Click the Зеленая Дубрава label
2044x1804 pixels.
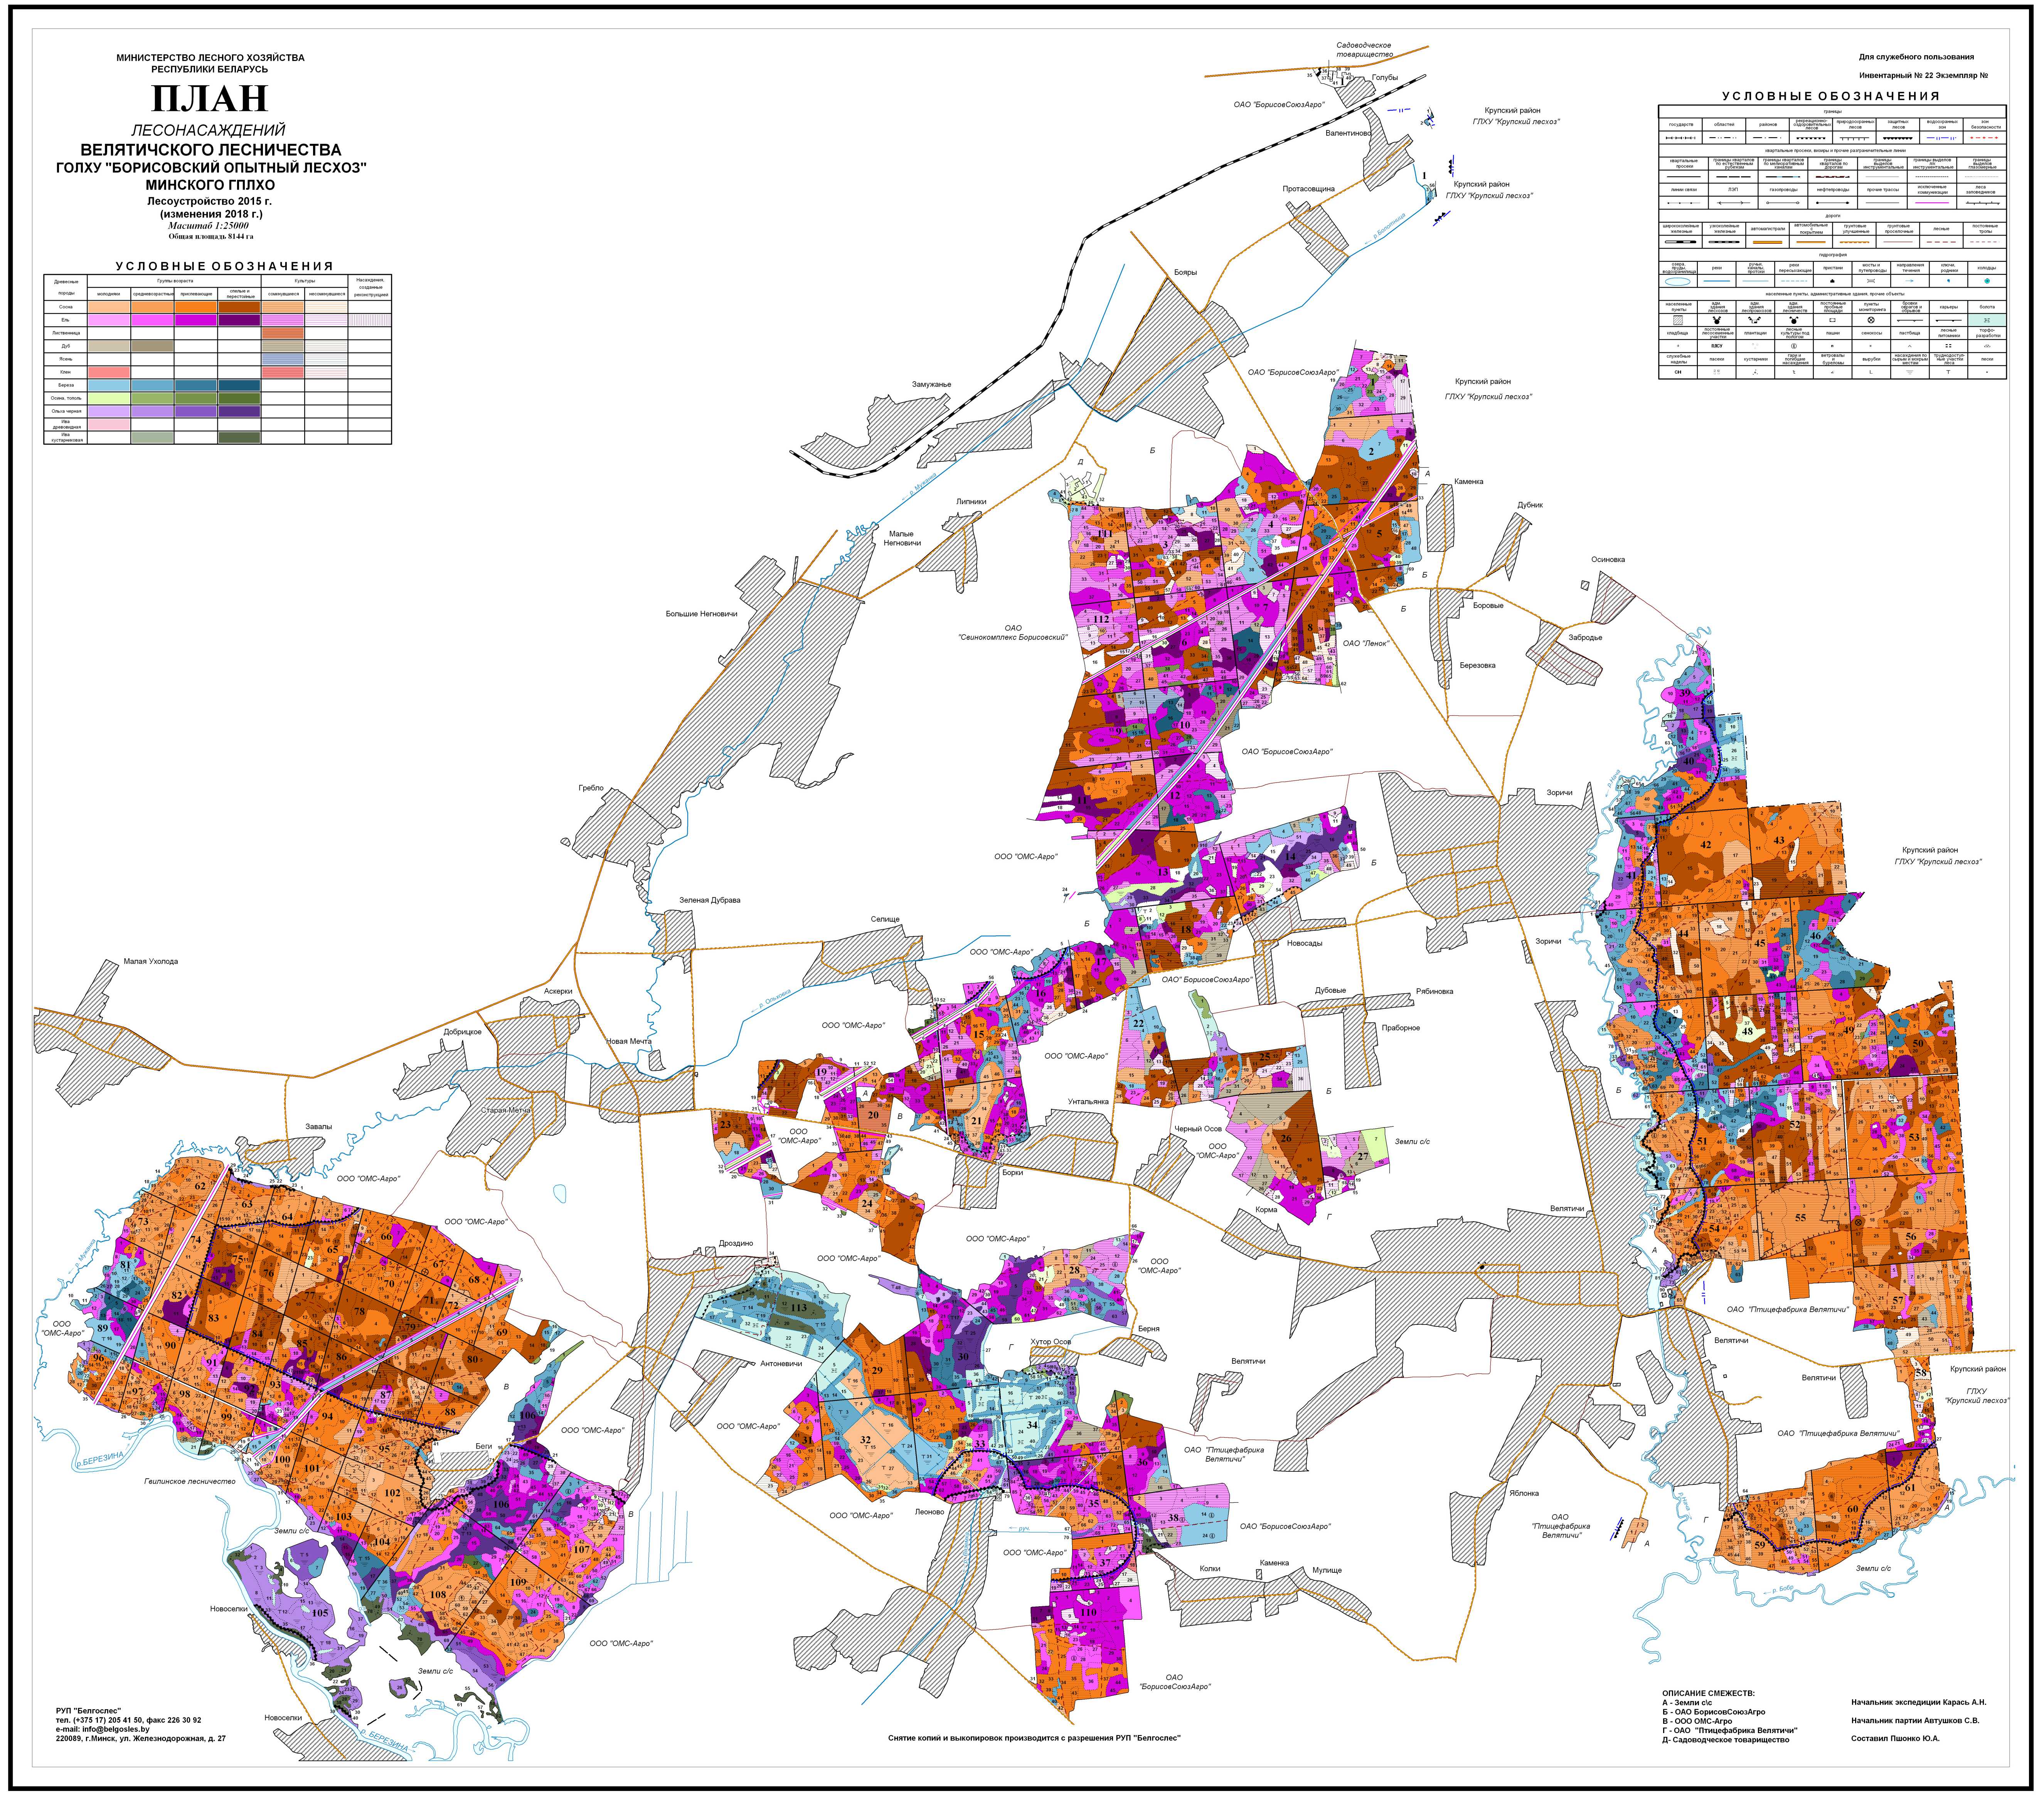click(x=710, y=900)
